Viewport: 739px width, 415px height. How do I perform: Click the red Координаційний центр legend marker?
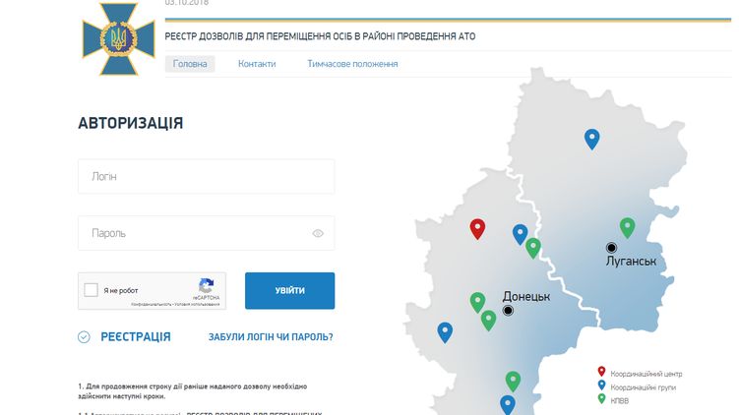pos(601,373)
